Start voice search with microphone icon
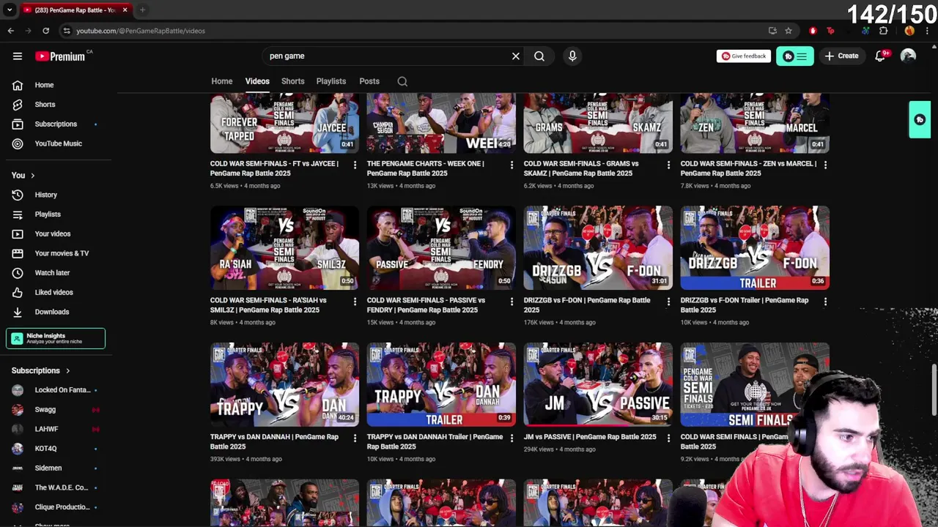 click(x=572, y=56)
